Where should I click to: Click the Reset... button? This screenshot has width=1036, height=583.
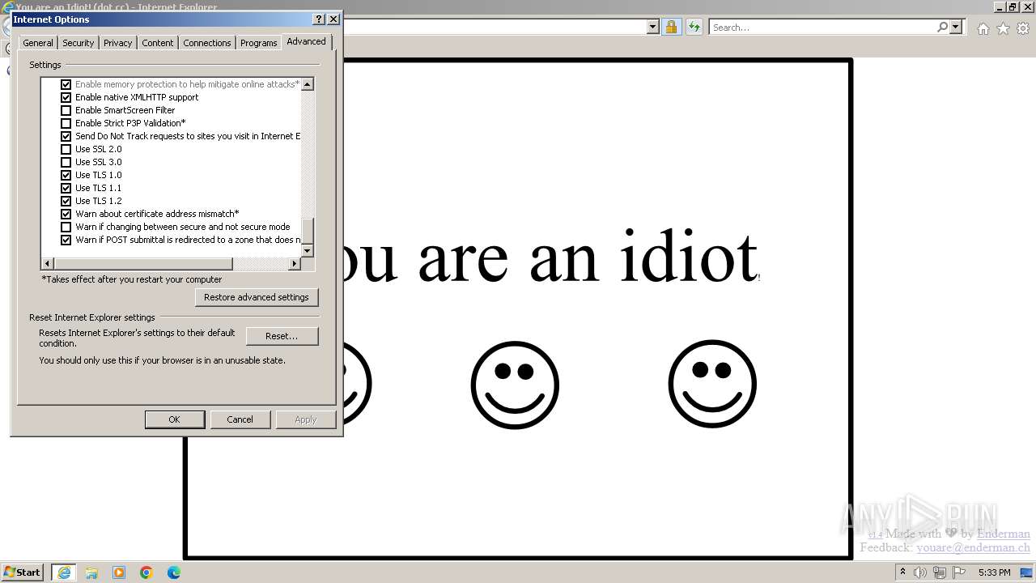[282, 336]
